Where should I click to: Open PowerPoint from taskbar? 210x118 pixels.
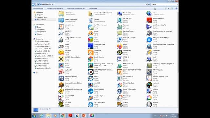click(x=84, y=116)
